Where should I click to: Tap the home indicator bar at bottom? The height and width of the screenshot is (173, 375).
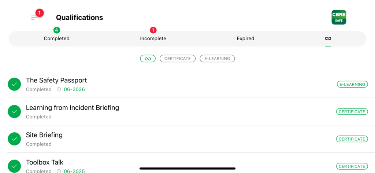(187, 169)
